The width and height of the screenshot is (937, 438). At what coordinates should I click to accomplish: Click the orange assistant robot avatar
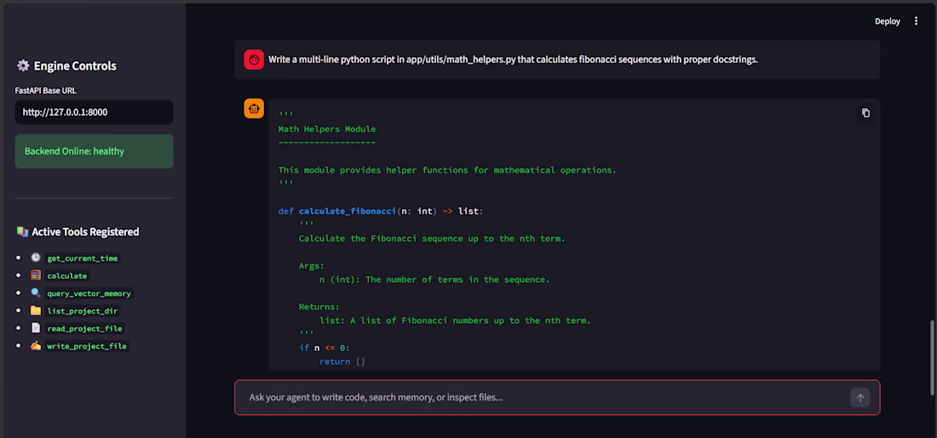[x=254, y=109]
